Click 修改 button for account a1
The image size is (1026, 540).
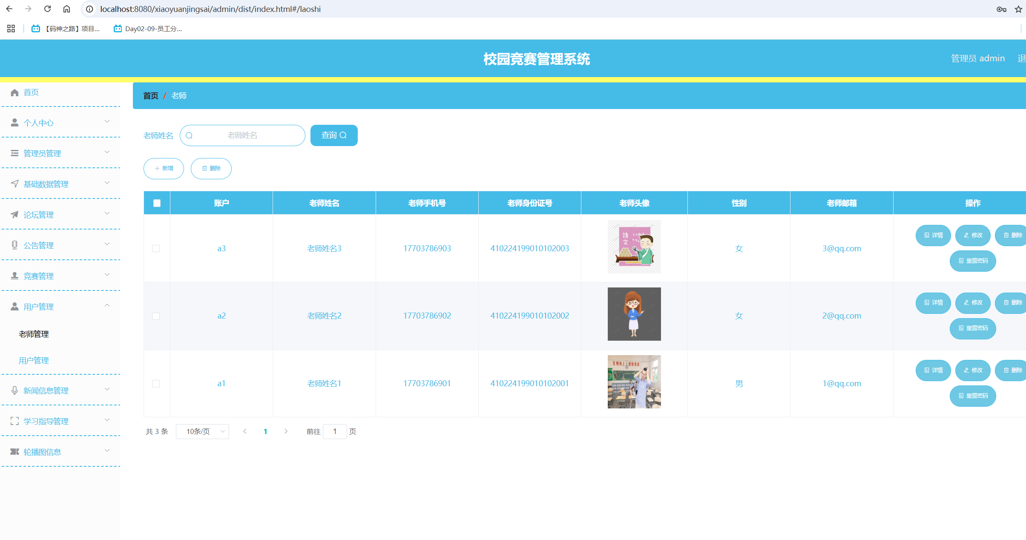pos(973,371)
